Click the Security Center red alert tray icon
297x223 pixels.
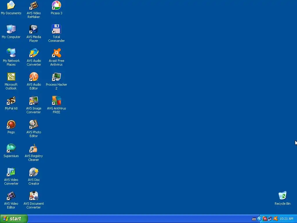pyautogui.click(x=265, y=219)
